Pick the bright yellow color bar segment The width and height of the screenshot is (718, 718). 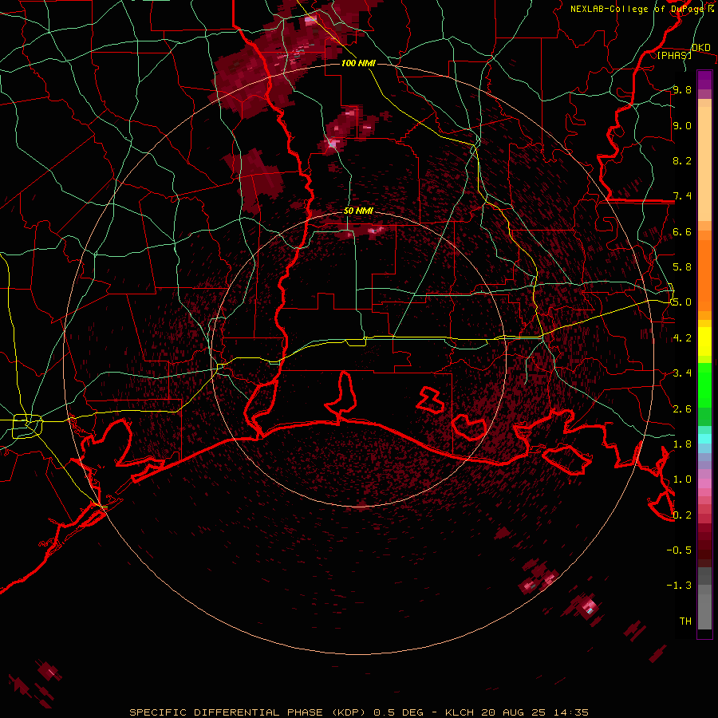(704, 341)
